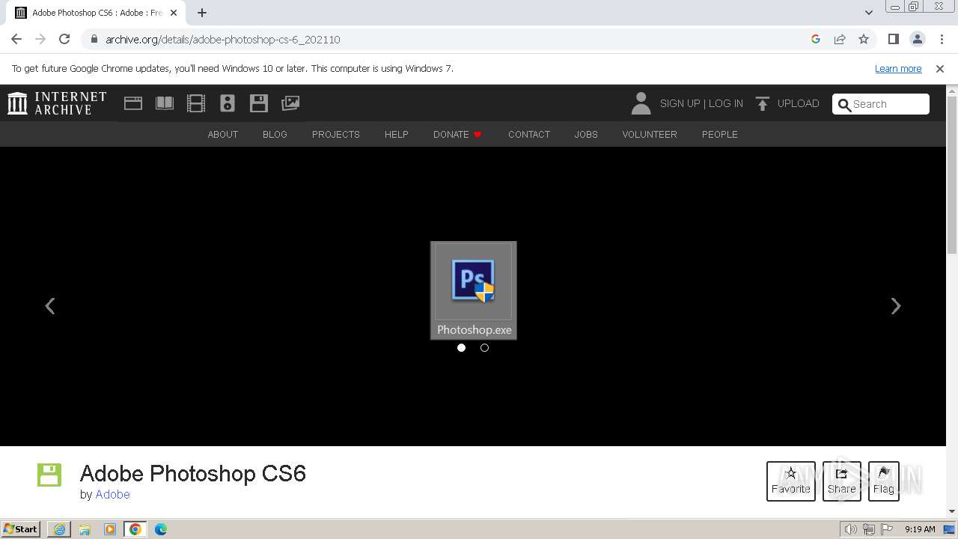Go forward to the next page
This screenshot has width=958, height=539.
[x=40, y=39]
